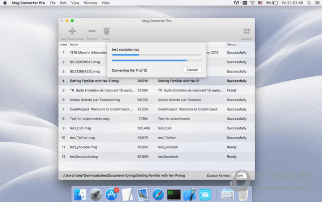The height and width of the screenshot is (202, 322).
Task: Click the Clear trash icon
Action: (106, 31)
